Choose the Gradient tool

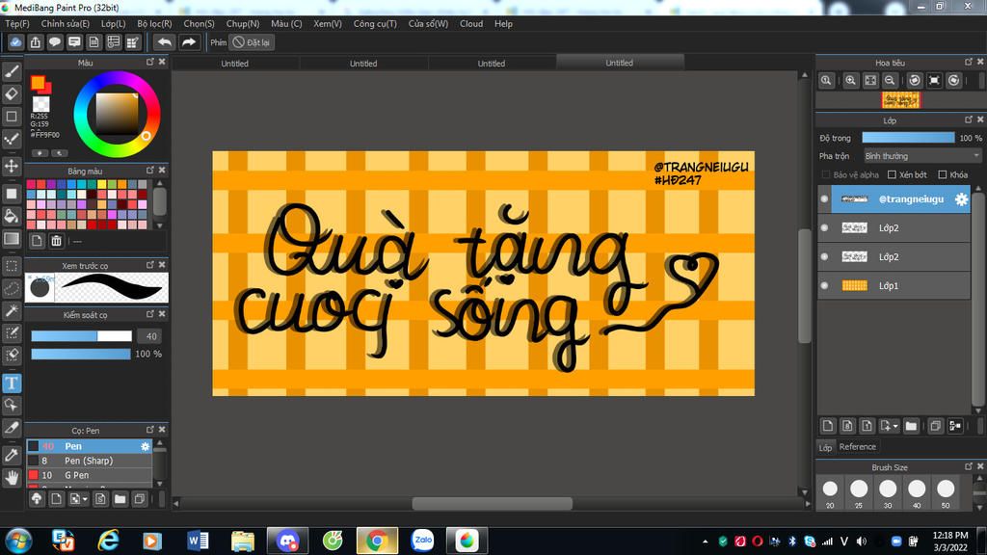[12, 239]
